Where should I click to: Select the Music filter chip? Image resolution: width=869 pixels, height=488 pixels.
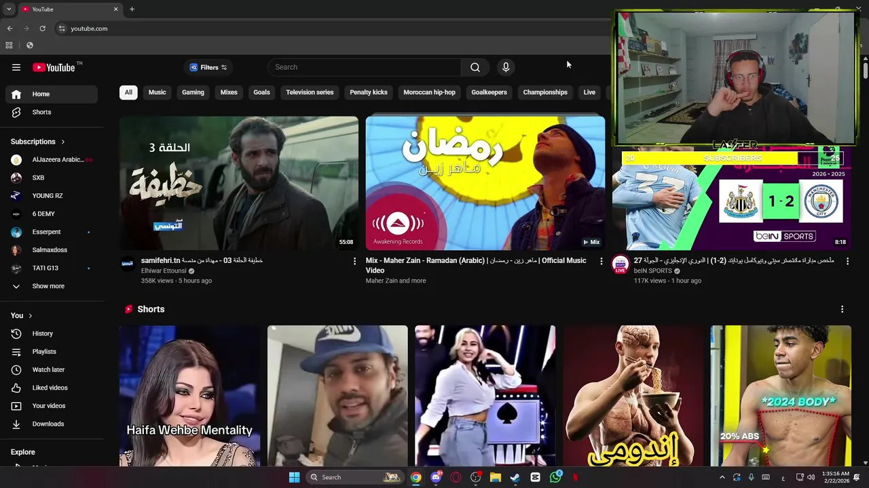click(x=157, y=92)
